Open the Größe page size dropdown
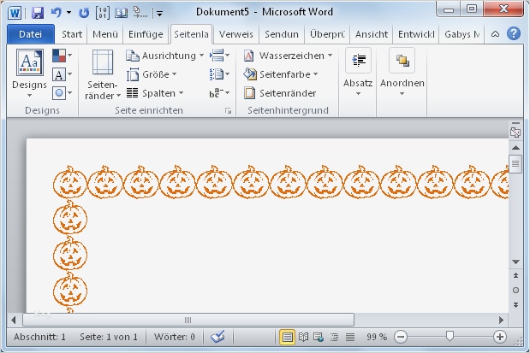Image resolution: width=530 pixels, height=353 pixels. 152,74
